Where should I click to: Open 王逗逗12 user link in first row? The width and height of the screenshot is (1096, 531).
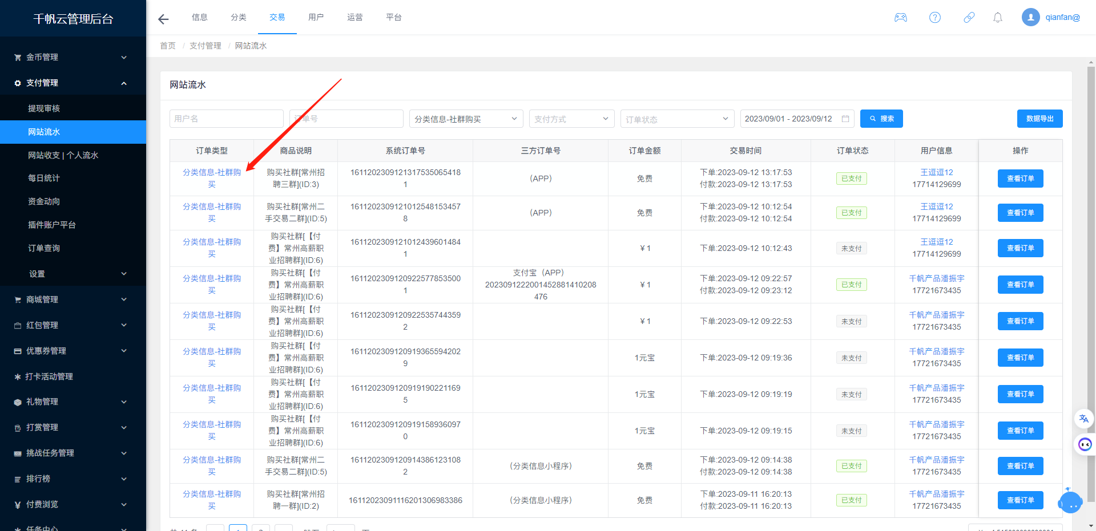tap(937, 172)
